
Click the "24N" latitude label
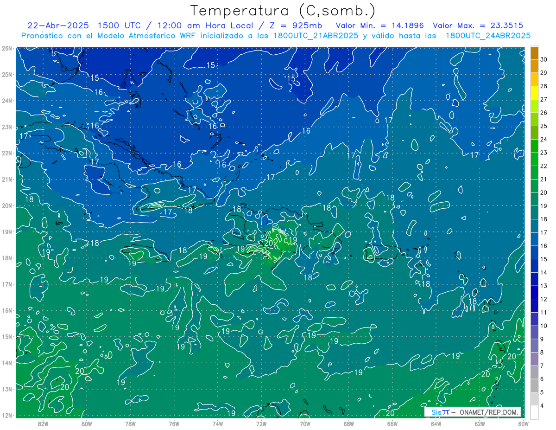(6, 101)
